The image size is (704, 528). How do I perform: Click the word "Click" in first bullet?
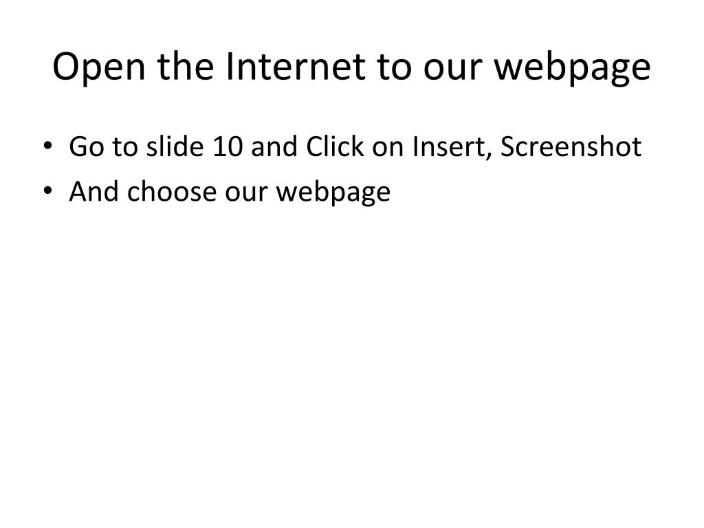[x=335, y=146]
